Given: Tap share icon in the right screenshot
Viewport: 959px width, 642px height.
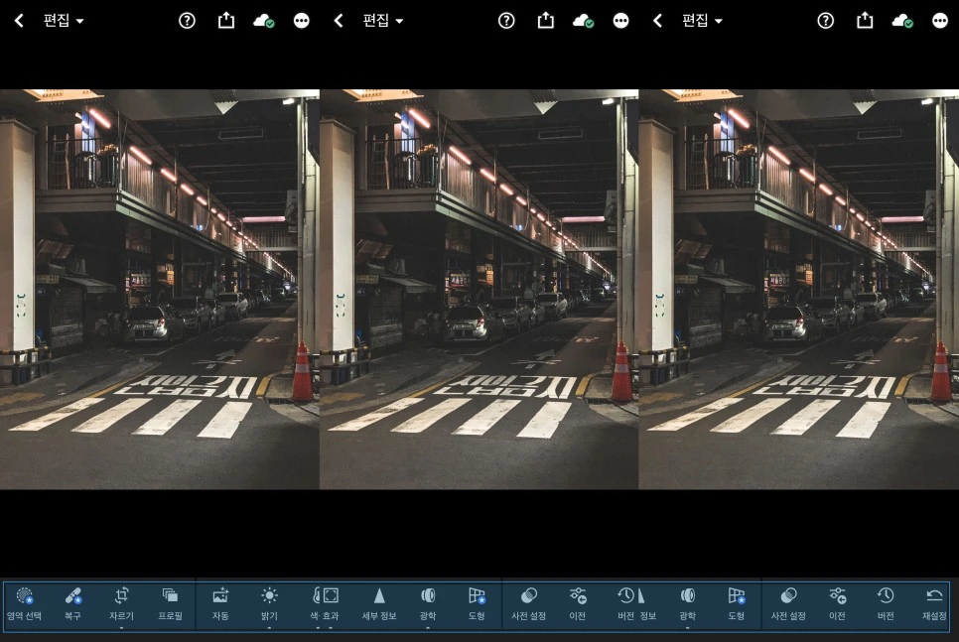Looking at the screenshot, I should coord(865,21).
